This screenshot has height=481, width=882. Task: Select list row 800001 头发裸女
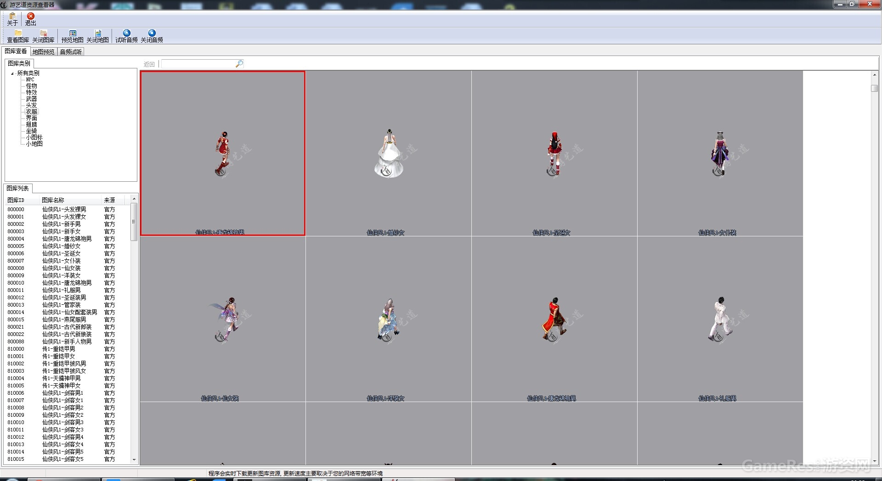[68, 217]
